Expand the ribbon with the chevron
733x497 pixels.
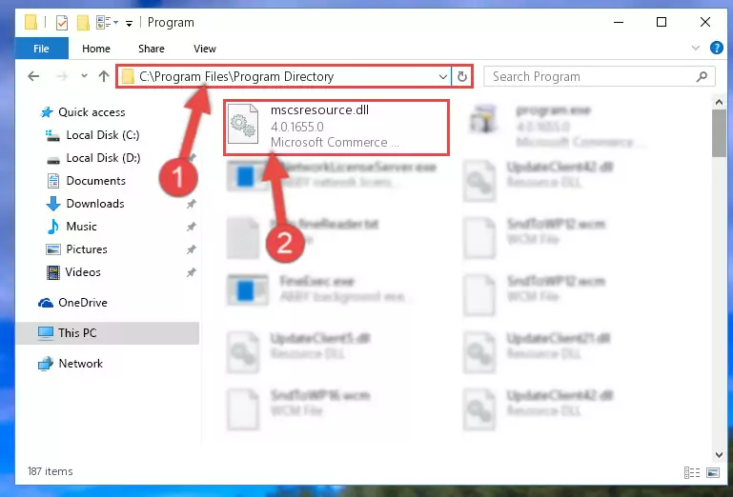click(696, 48)
